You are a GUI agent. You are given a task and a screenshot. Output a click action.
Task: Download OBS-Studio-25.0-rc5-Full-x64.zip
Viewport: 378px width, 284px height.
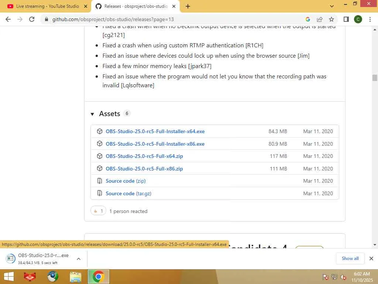(144, 156)
